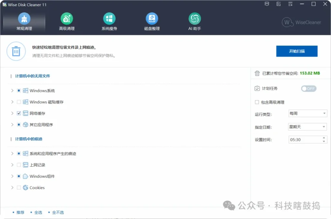Open the 运行类型 每周 dropdown
331x219 pixels.
point(308,113)
